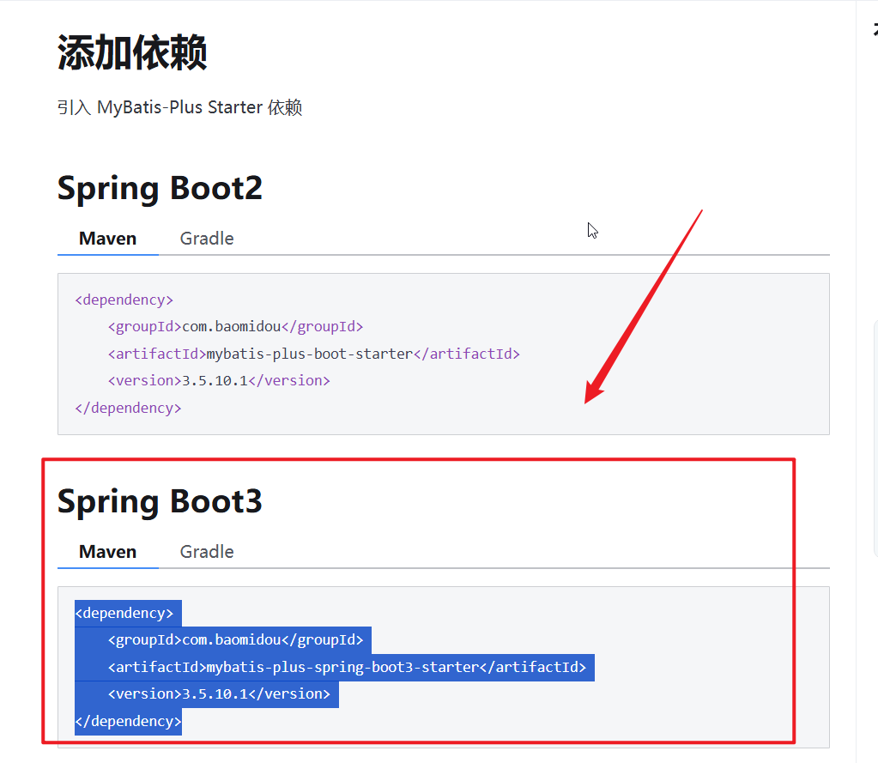Click version 3.5.10.1 line in Spring Boot3 code
The image size is (878, 763).
coord(219,694)
